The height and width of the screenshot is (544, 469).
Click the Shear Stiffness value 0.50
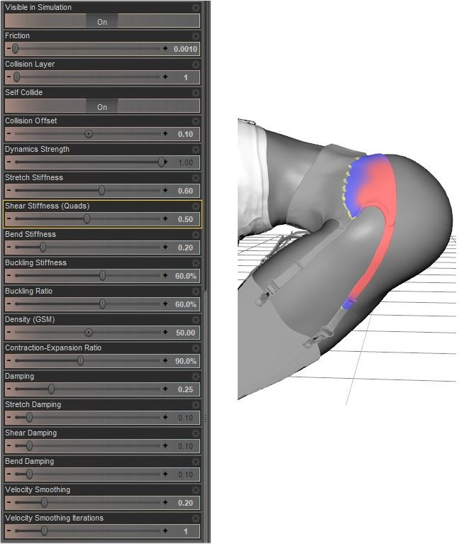pos(185,219)
